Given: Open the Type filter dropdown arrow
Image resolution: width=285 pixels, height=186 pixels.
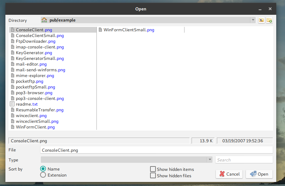Looking at the screenshot, I should point(210,160).
